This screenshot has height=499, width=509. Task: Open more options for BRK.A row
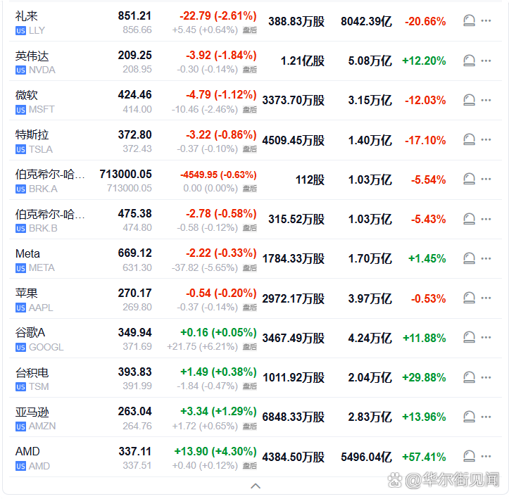pos(486,179)
